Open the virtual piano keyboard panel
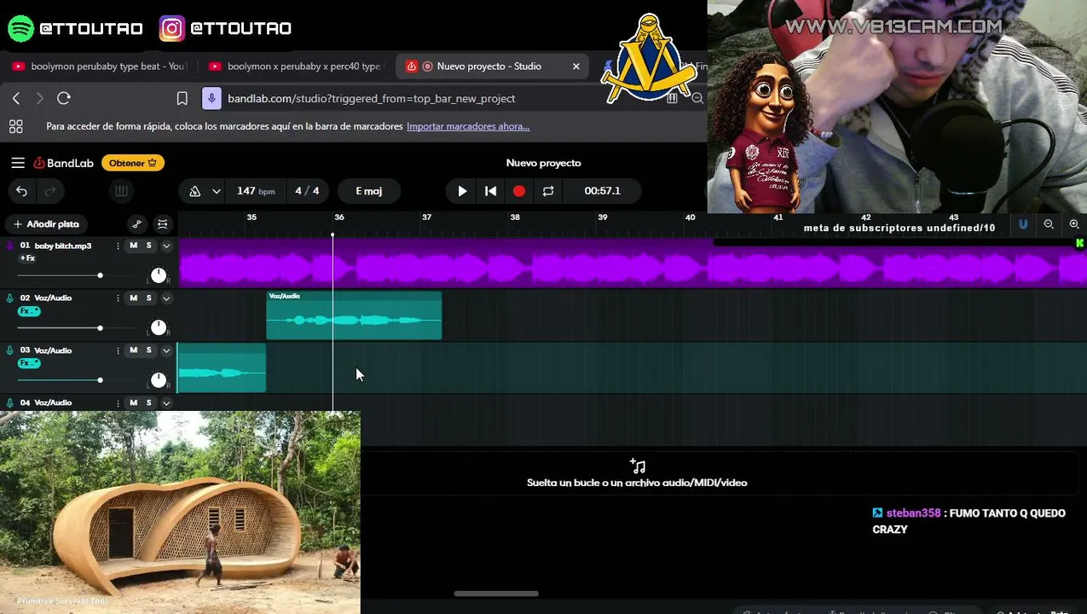The width and height of the screenshot is (1087, 614). click(x=121, y=191)
